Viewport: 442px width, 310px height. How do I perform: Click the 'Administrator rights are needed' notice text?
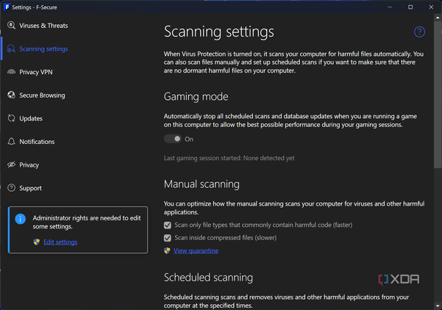tap(87, 222)
